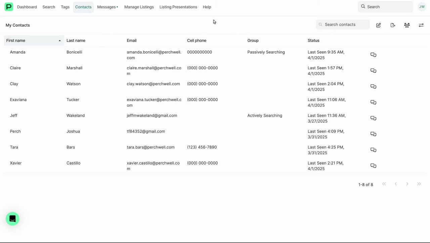Open chat message icon for Amanda Bonicelli
Image resolution: width=430 pixels, height=243 pixels.
[373, 55]
